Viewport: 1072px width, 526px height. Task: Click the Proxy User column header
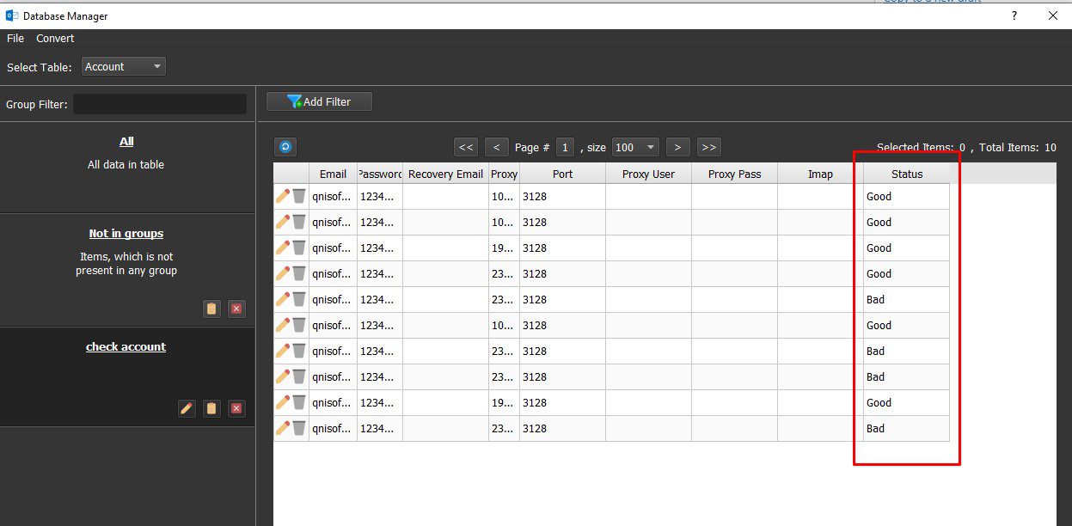pyautogui.click(x=648, y=174)
